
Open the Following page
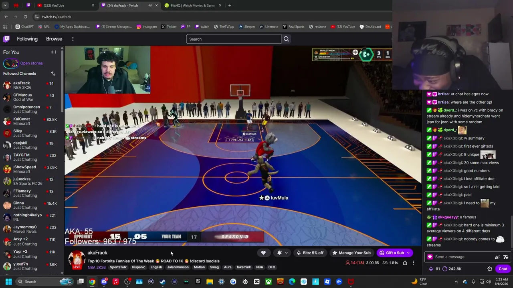click(27, 39)
